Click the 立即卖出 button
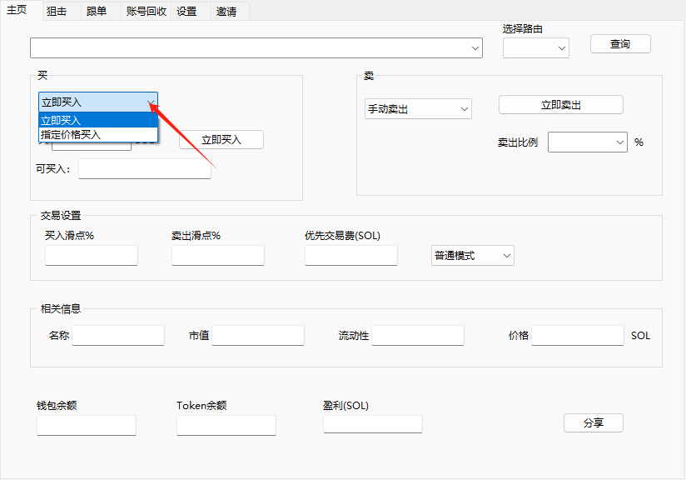Viewport: 686px width, 480px height. point(561,105)
